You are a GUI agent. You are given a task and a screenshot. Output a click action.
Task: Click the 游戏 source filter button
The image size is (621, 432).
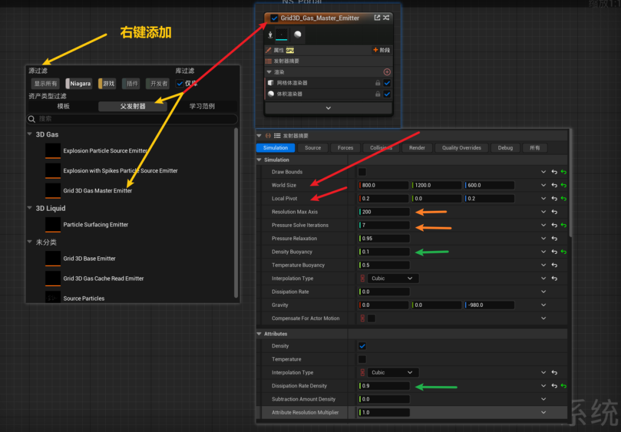coord(107,83)
